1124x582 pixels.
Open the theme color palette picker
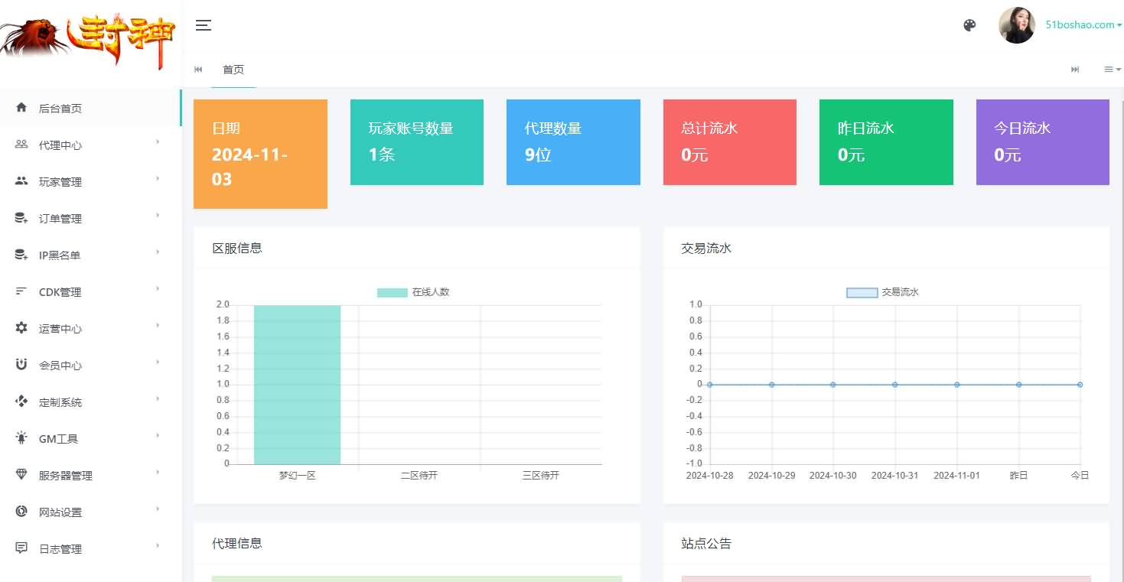(x=969, y=24)
